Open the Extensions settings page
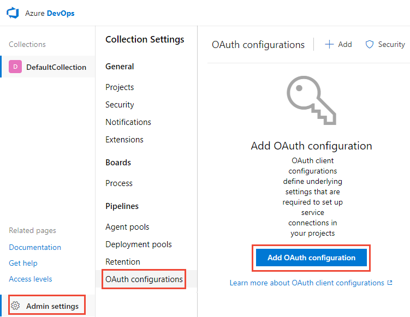The height and width of the screenshot is (317, 410). [124, 140]
